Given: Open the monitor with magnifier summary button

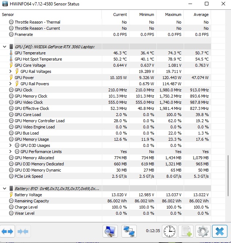Looking at the screenshot, I should (110, 231).
